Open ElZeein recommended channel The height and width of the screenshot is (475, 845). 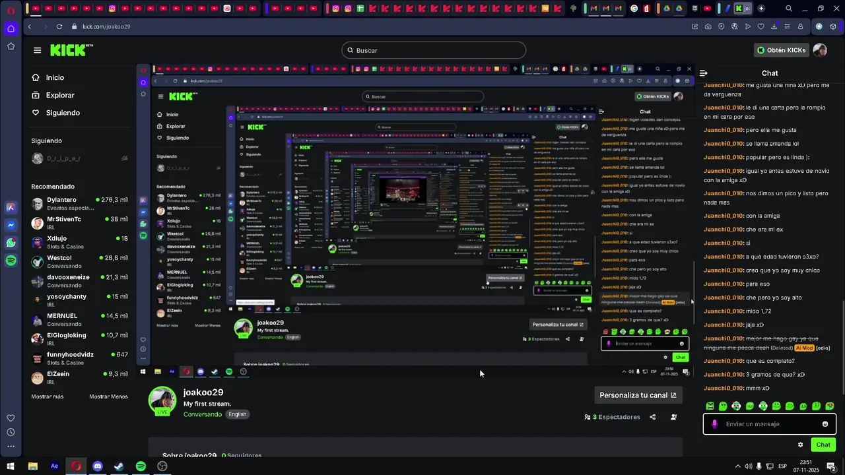(x=79, y=377)
